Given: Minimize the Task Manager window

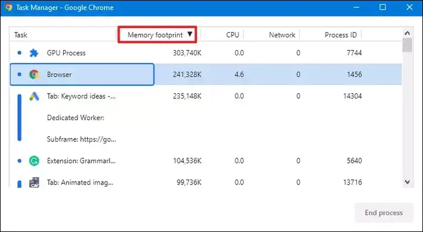Looking at the screenshot, I should (356, 7).
